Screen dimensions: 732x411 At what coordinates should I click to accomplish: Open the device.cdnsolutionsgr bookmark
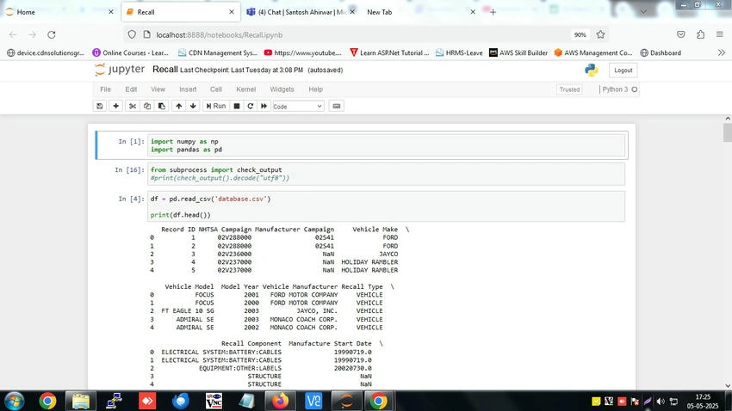click(46, 53)
